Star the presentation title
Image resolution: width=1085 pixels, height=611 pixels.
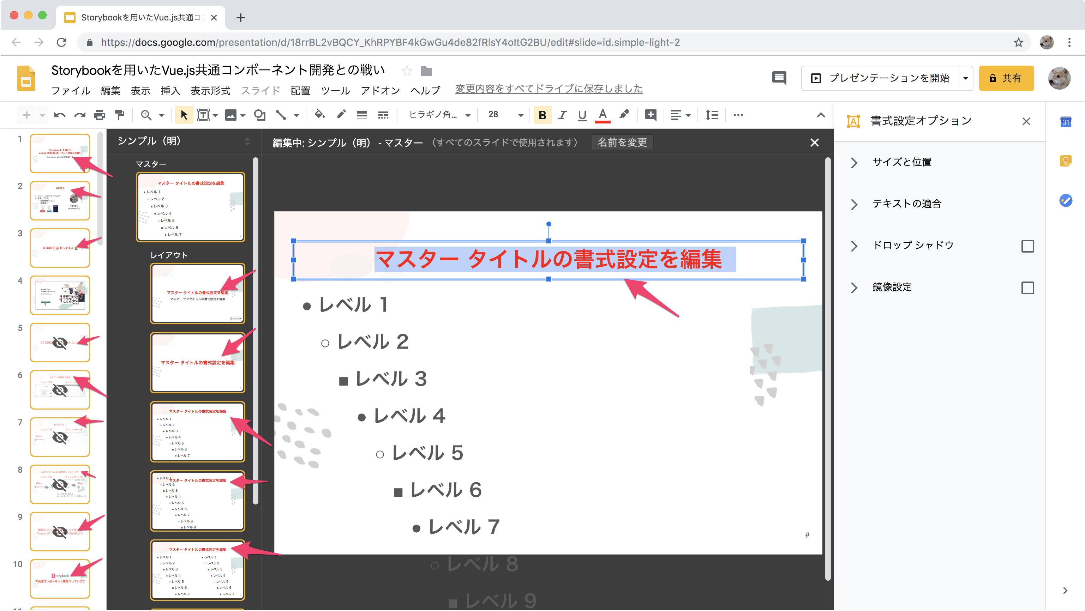[x=407, y=71]
